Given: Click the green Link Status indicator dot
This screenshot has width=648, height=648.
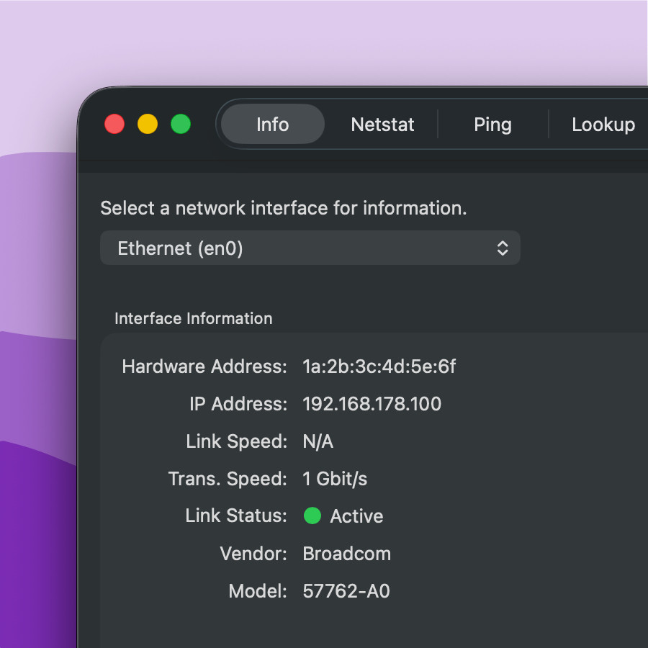Looking at the screenshot, I should pos(312,516).
